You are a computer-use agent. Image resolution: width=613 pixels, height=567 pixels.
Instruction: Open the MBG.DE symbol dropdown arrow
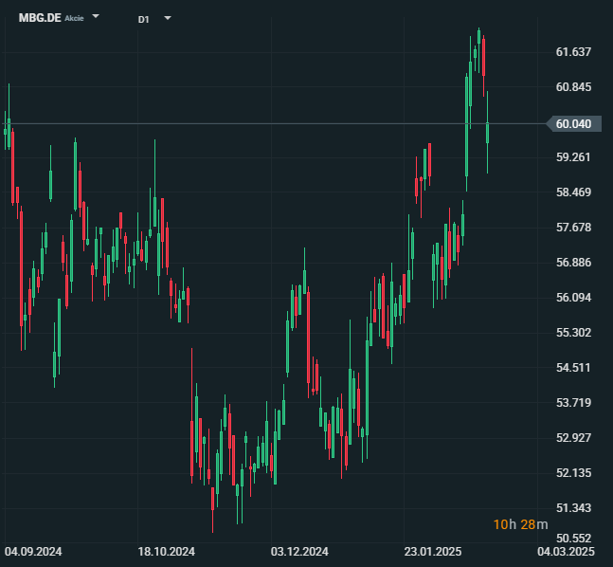(96, 16)
